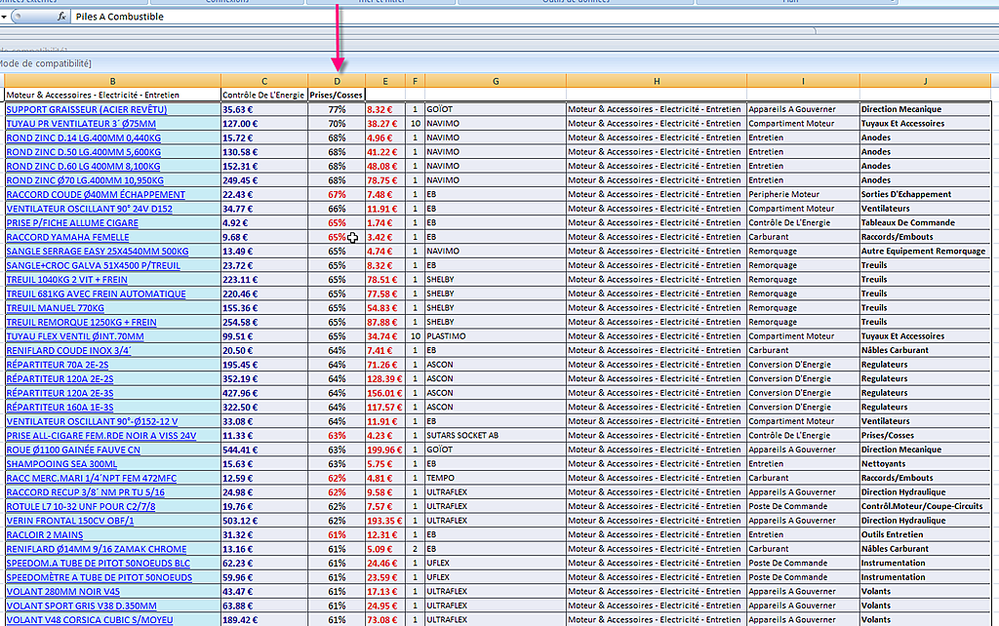This screenshot has height=626, width=999.
Task: Open the VOLANT 280MM NOIR V45 link
Action: pos(63,592)
